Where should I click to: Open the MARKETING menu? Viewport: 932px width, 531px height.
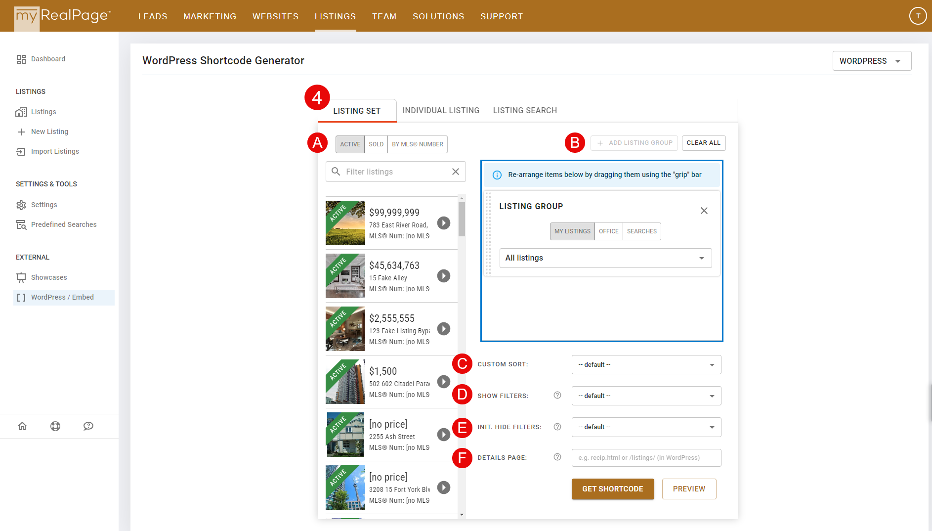coord(210,16)
